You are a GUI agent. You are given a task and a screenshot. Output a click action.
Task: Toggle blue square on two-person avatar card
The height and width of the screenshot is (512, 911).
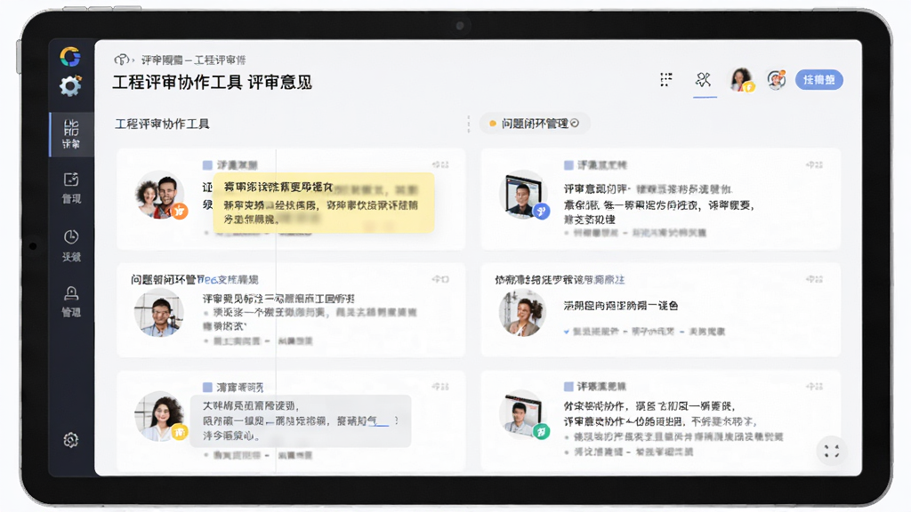(206, 164)
